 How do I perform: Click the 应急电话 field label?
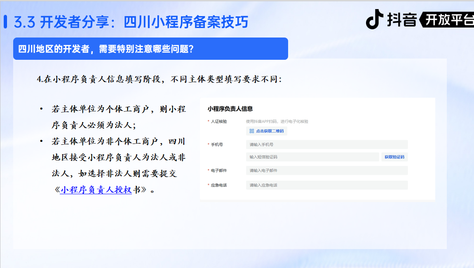[218, 186]
